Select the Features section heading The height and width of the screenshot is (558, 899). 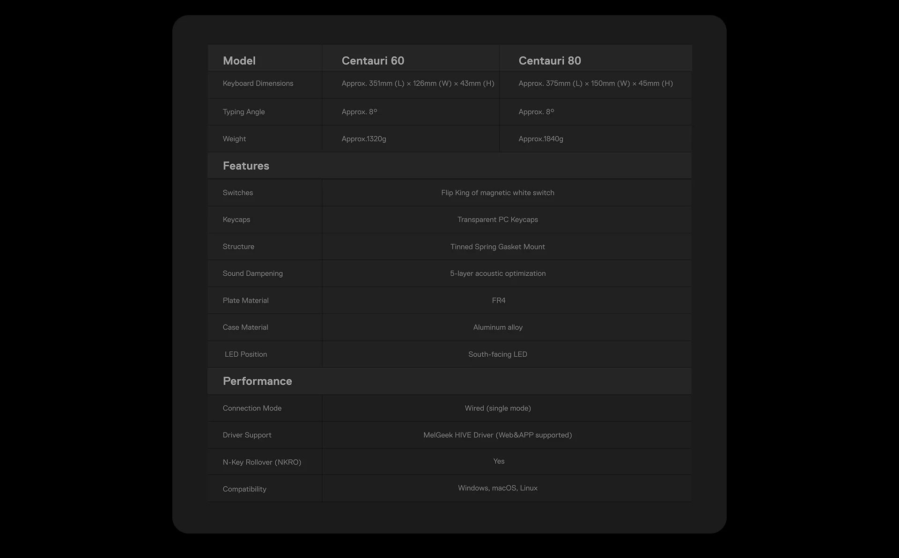[x=246, y=166]
